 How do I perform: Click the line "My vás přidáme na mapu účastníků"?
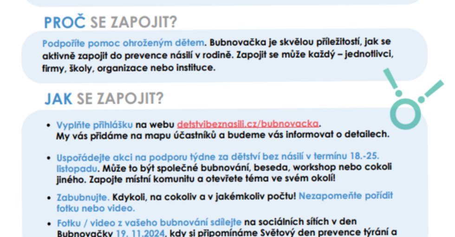pos(222,135)
